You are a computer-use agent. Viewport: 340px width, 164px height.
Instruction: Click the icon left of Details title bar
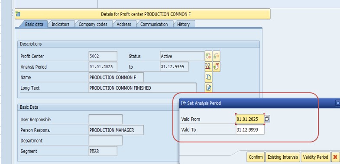pyautogui.click(x=18, y=14)
